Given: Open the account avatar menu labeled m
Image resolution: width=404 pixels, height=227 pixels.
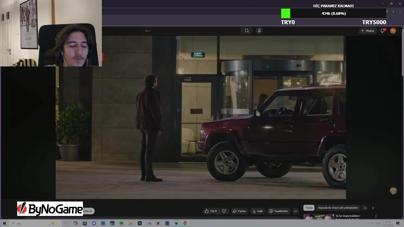Looking at the screenshot, I should pyautogui.click(x=393, y=31).
